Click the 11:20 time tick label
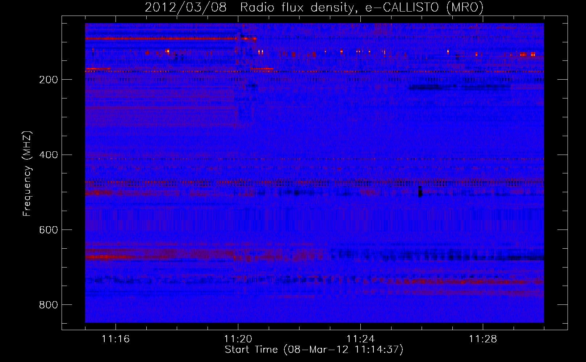 click(x=238, y=339)
